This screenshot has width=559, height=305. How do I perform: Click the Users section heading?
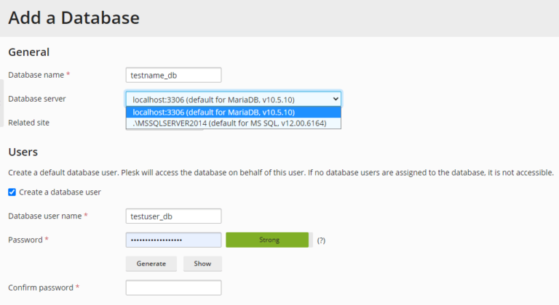click(23, 152)
